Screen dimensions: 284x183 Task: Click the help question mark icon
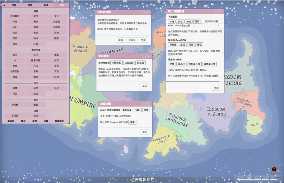[274, 169]
